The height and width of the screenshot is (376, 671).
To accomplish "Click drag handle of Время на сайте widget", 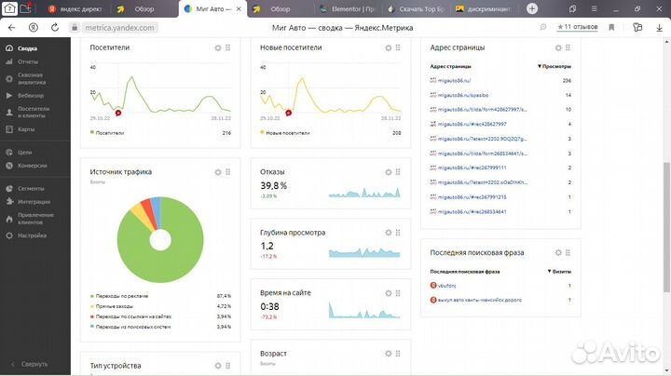I will pyautogui.click(x=398, y=293).
